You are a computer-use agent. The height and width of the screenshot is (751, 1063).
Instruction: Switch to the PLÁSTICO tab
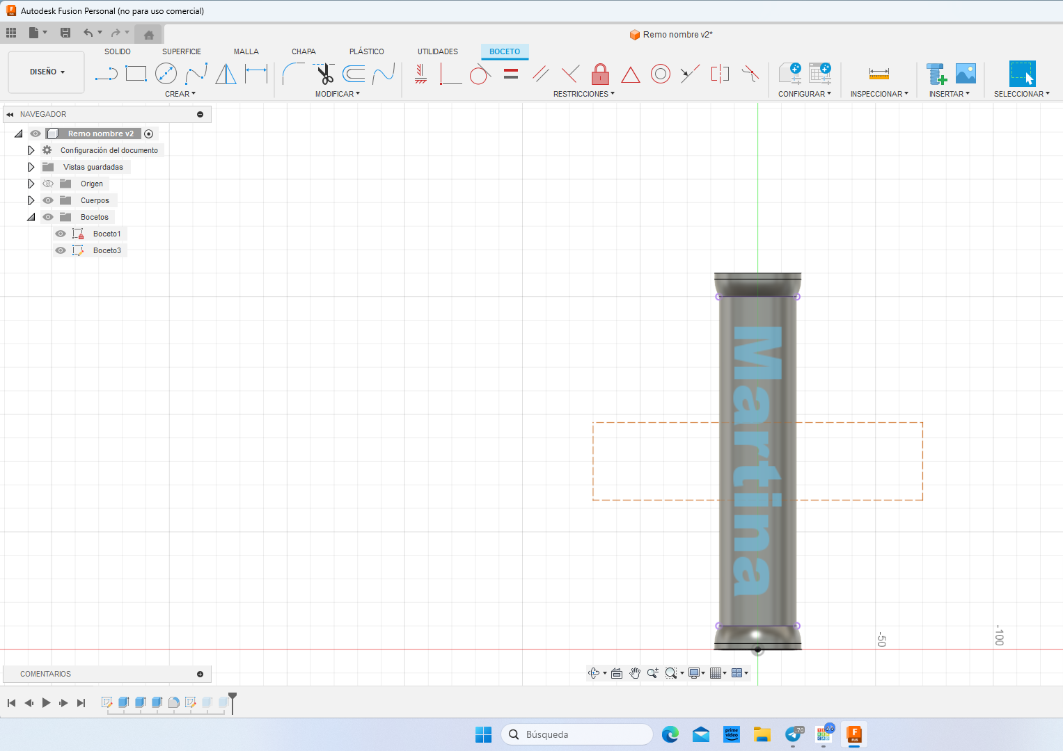(367, 51)
